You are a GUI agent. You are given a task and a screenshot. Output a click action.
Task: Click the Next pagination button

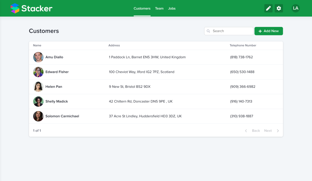[268, 131]
